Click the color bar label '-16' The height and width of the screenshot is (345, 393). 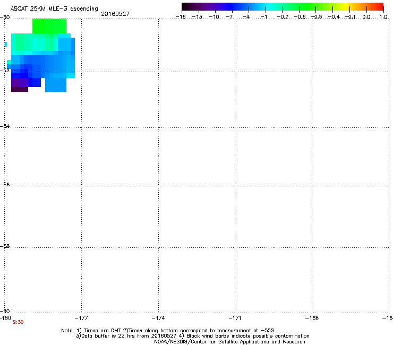pyautogui.click(x=181, y=17)
